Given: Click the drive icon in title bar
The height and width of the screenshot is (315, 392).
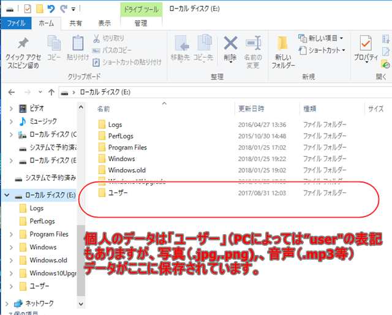Looking at the screenshot, I should (10, 10).
